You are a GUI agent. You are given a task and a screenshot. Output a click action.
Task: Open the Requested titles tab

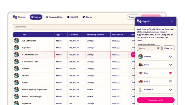coord(54,17)
